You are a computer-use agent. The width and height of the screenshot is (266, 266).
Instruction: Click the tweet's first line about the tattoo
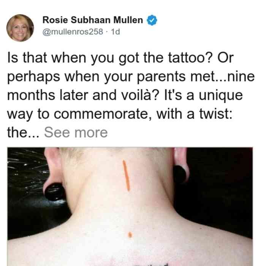point(120,58)
